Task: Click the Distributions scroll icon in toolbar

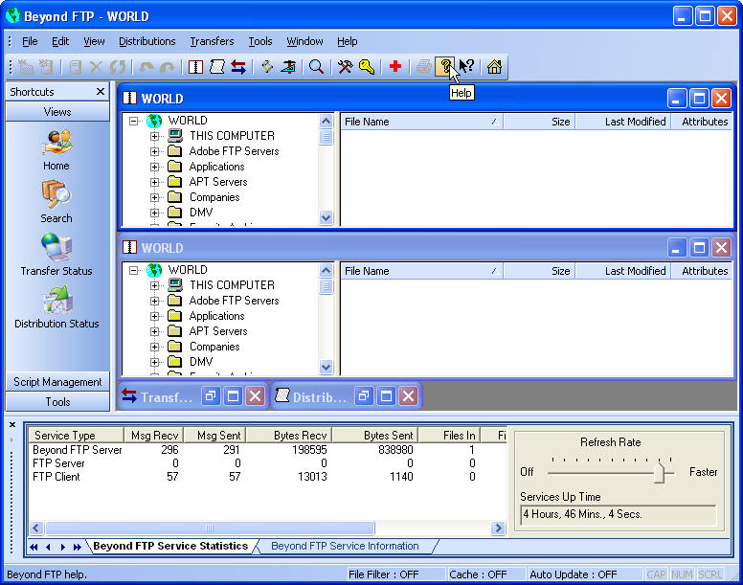Action: [x=217, y=67]
